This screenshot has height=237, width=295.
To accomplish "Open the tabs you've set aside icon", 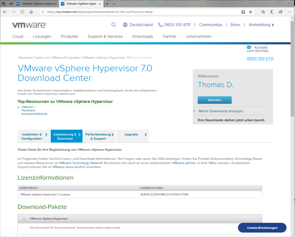I will [3, 4].
